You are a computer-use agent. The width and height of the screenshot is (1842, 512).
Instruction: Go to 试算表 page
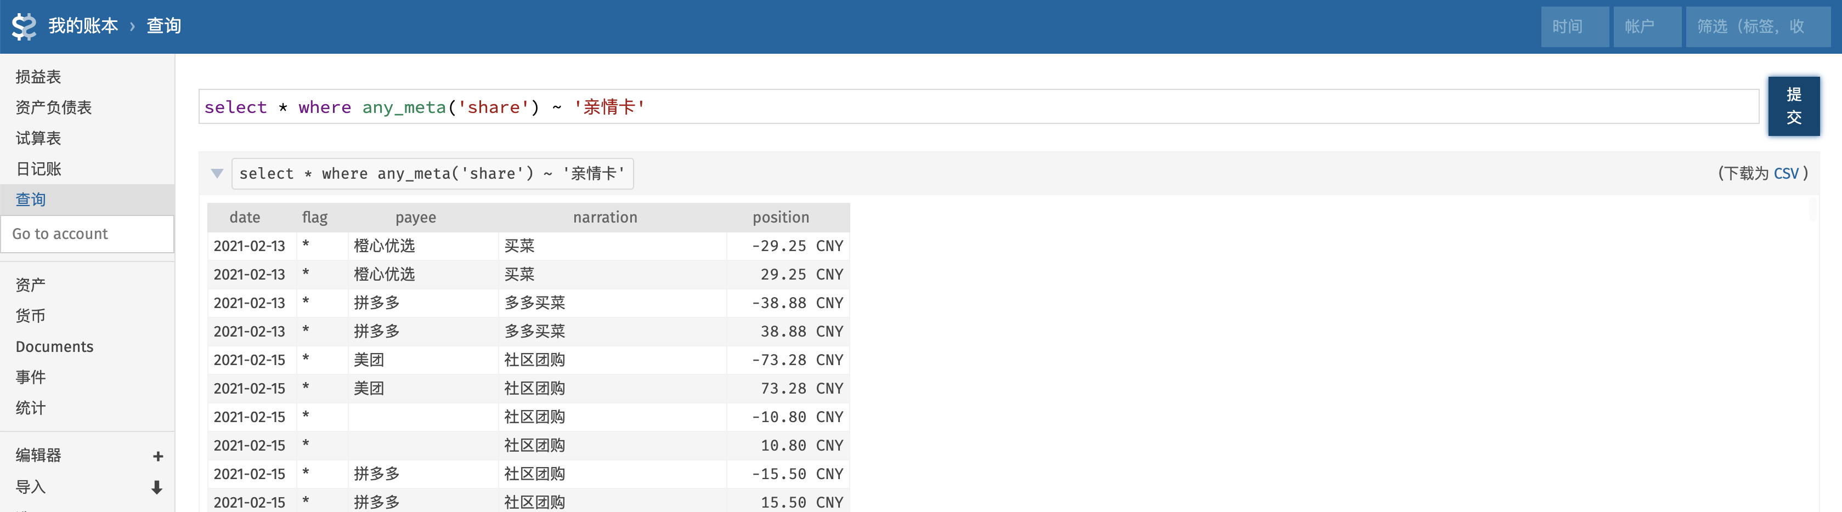pos(38,138)
